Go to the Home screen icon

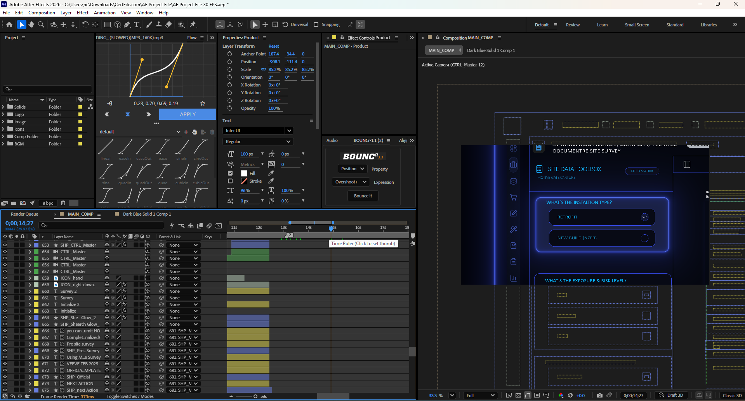(9, 24)
